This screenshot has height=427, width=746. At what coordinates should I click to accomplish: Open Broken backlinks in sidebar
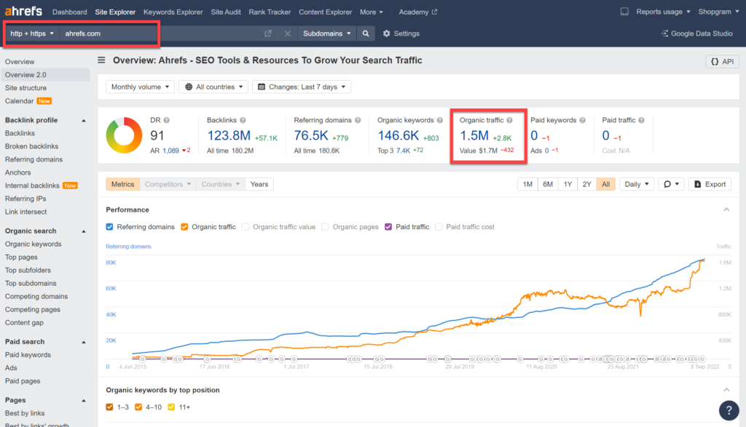coord(31,146)
